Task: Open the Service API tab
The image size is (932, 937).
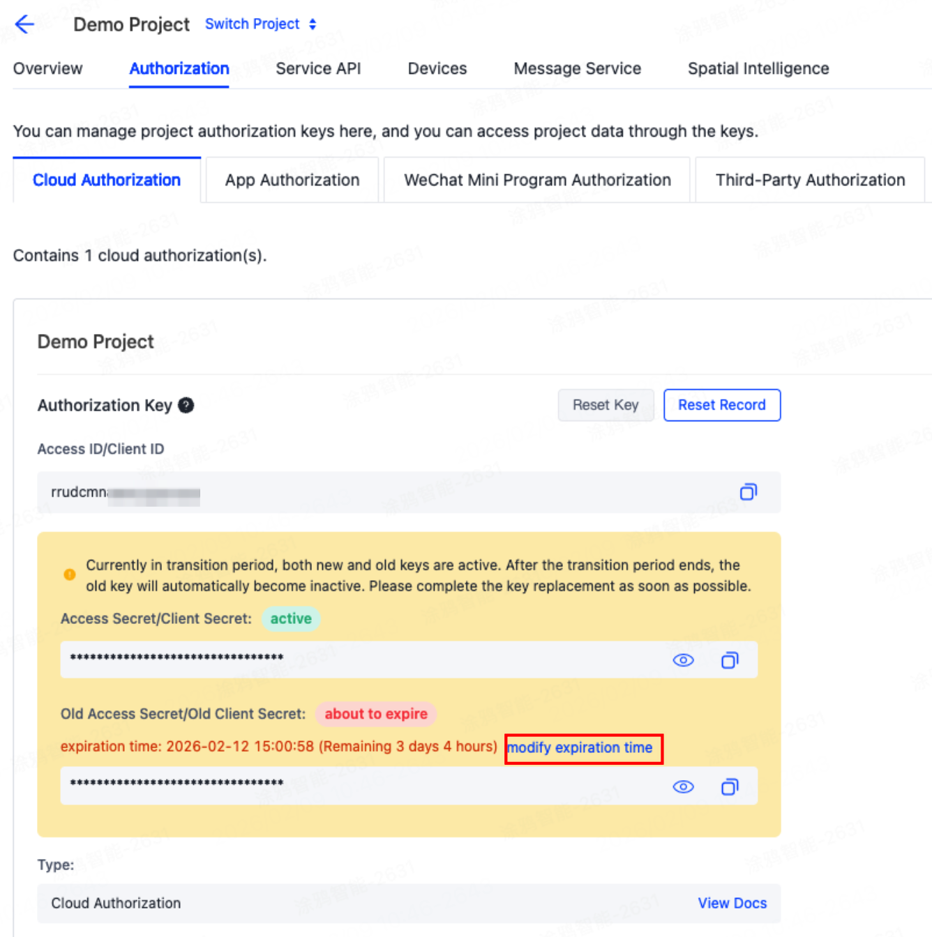Action: tap(318, 68)
